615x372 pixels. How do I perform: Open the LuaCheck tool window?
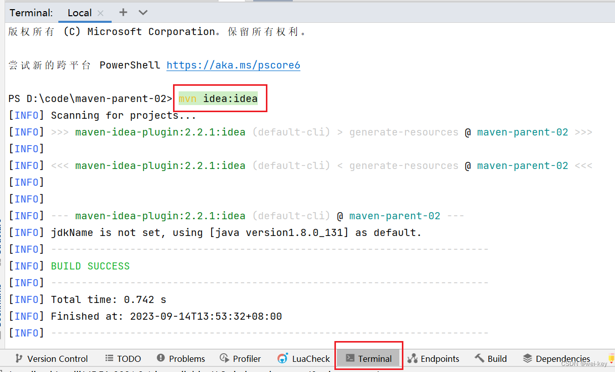coord(304,358)
